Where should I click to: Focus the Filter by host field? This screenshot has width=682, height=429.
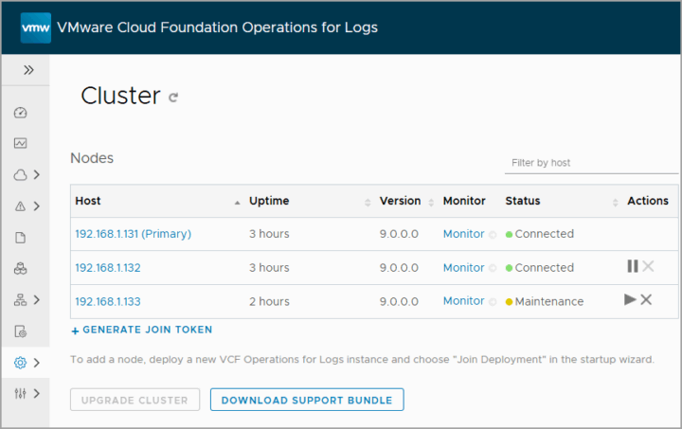pyautogui.click(x=591, y=163)
